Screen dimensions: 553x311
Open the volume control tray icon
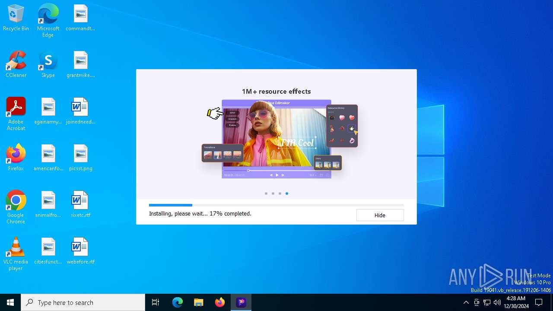[497, 302]
